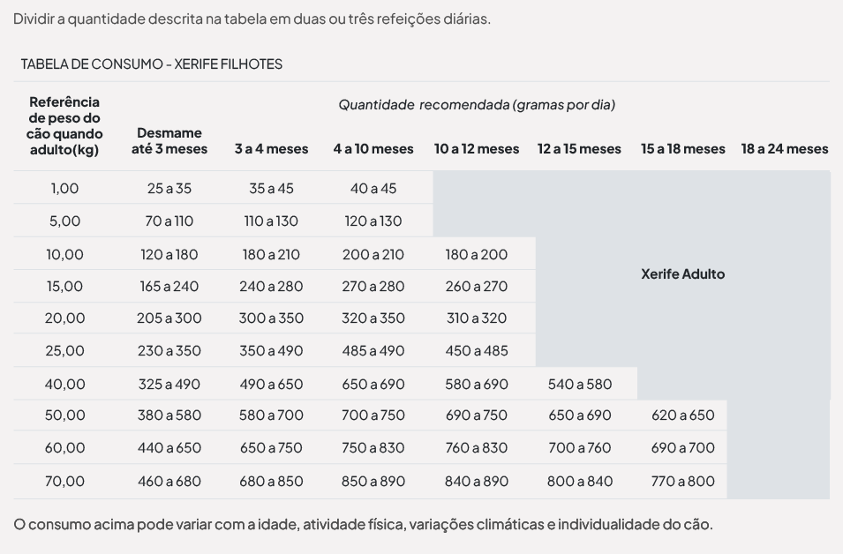Click the 'Xerife Adulto' label in table

[x=682, y=274]
